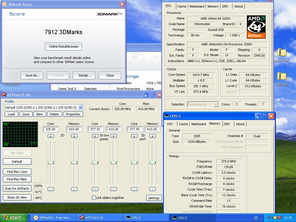The height and width of the screenshot is (222, 296).
Task: Click Show 3D View button
Action: click(17, 197)
